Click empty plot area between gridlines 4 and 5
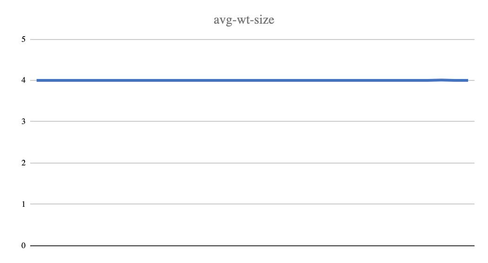The image size is (488, 263). [252, 59]
